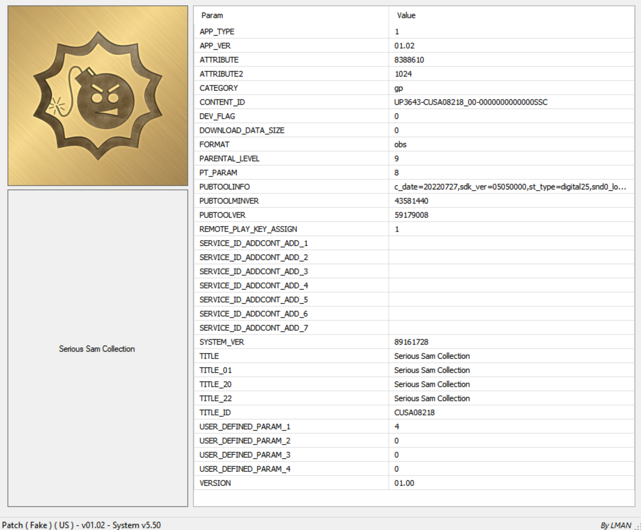Click the FORMAT value obs

(x=400, y=144)
